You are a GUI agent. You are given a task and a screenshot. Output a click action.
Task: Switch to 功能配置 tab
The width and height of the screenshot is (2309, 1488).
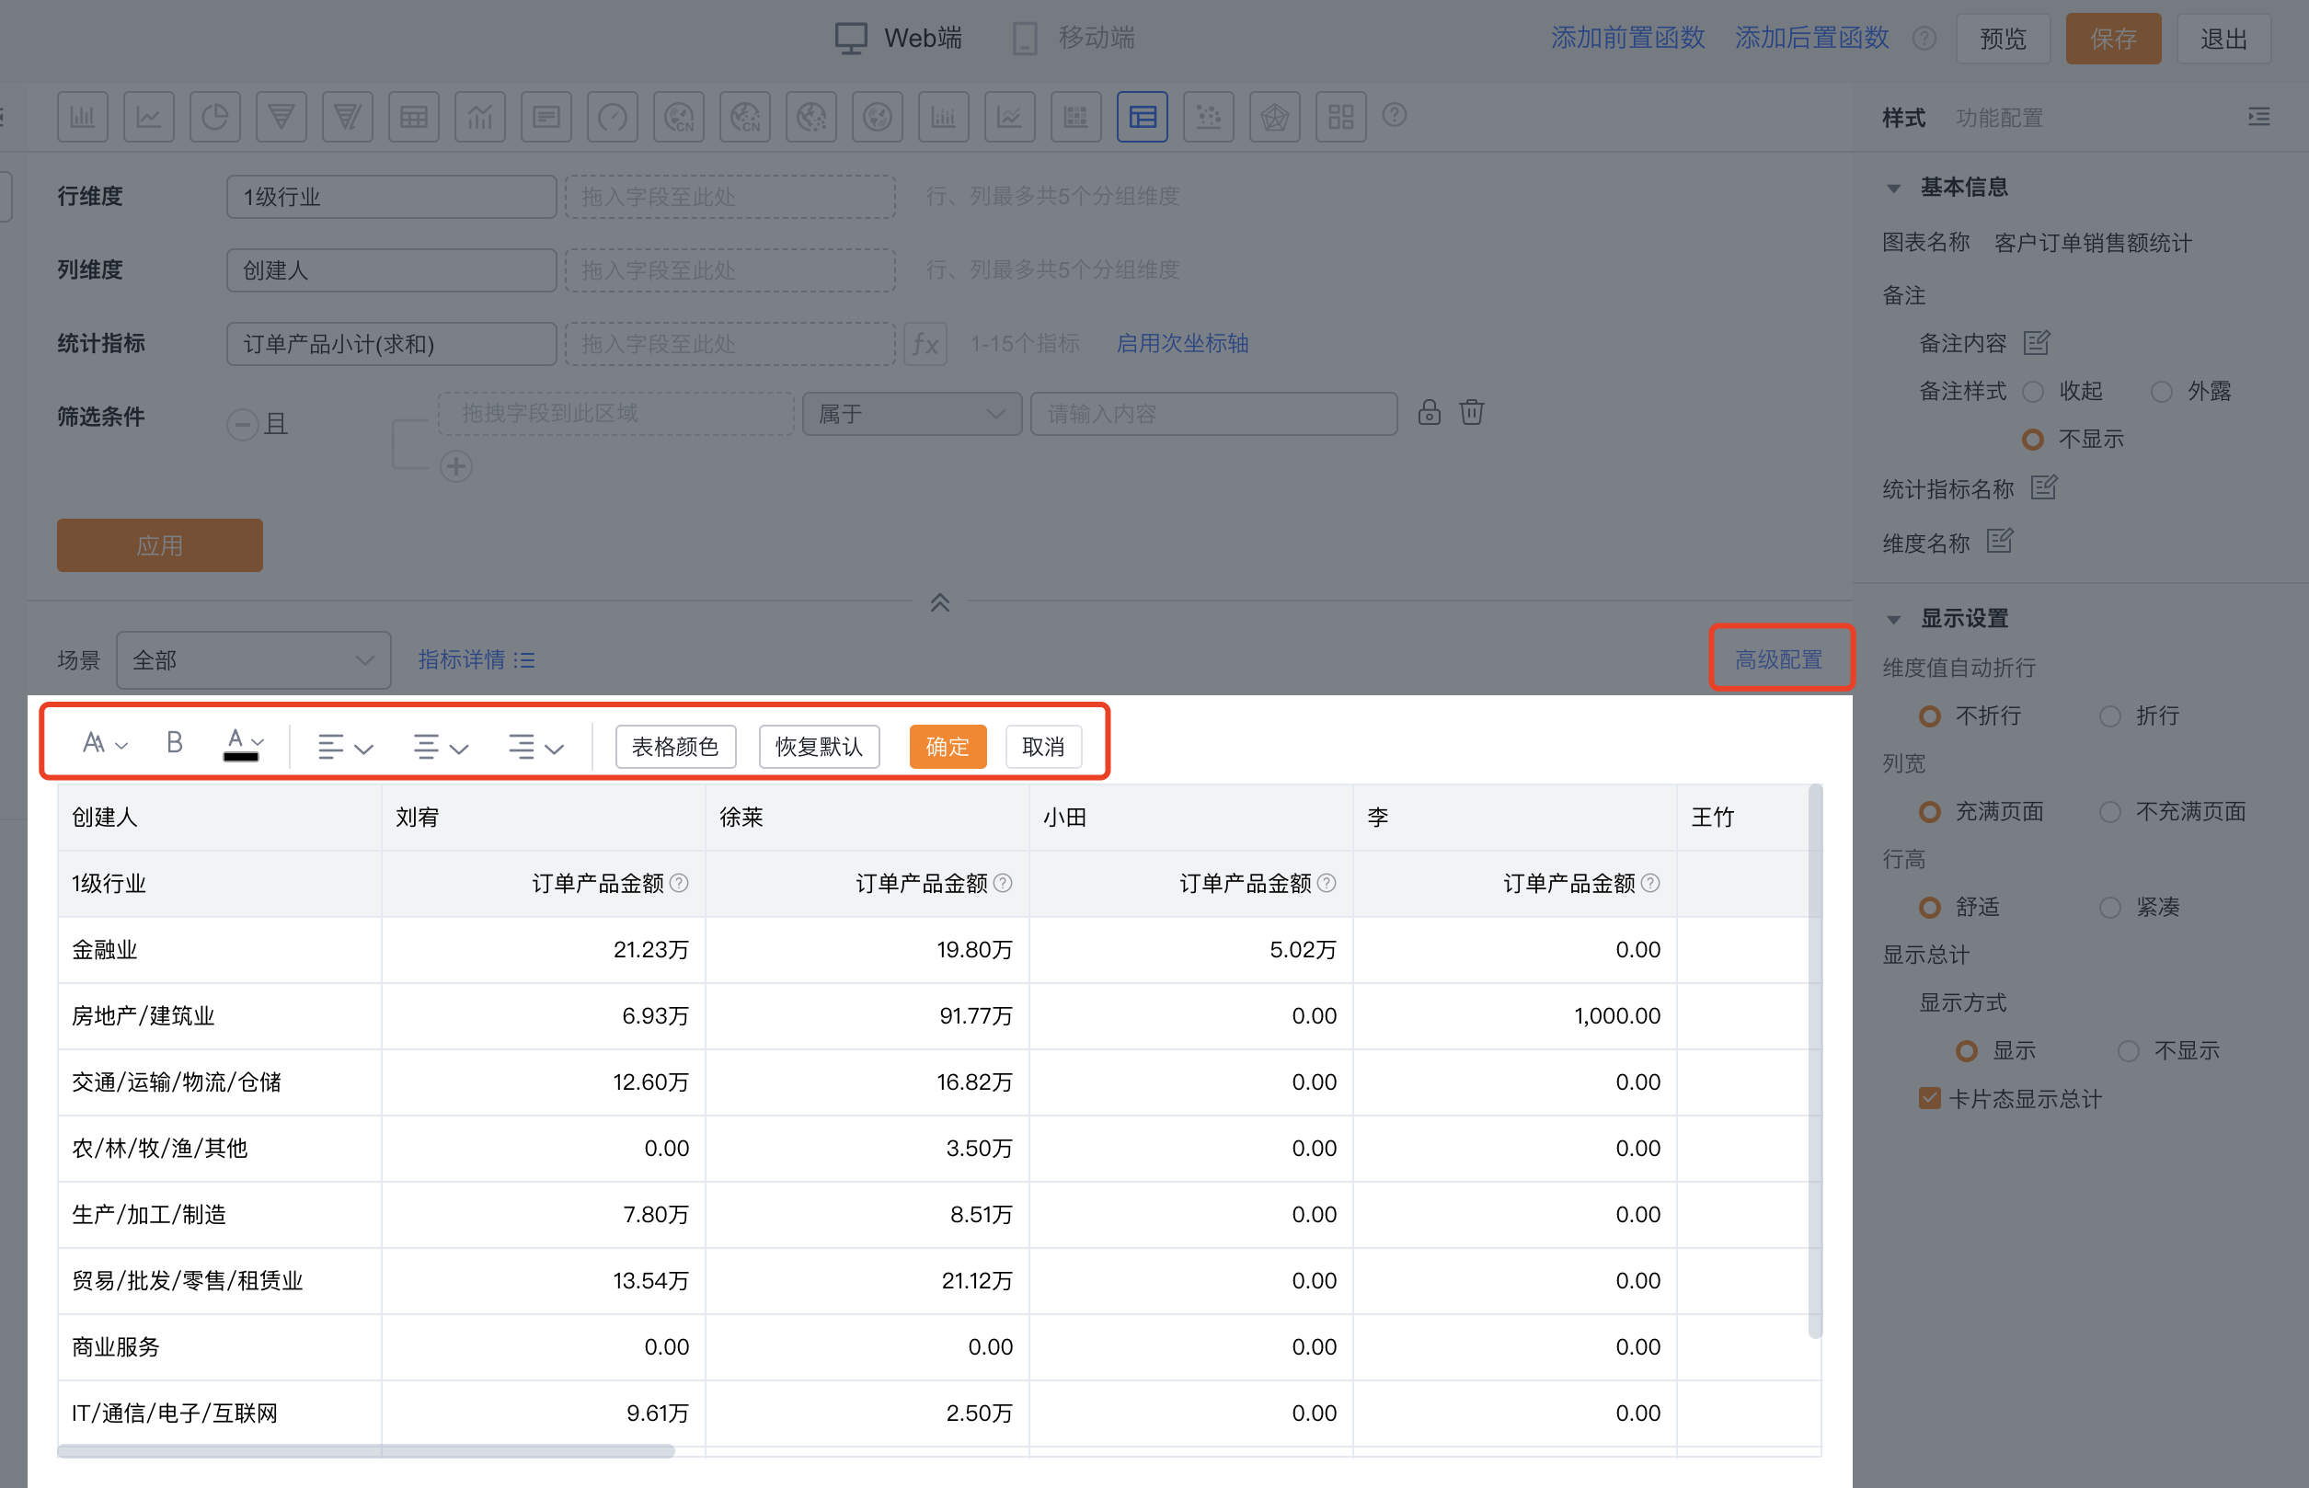[x=1999, y=118]
